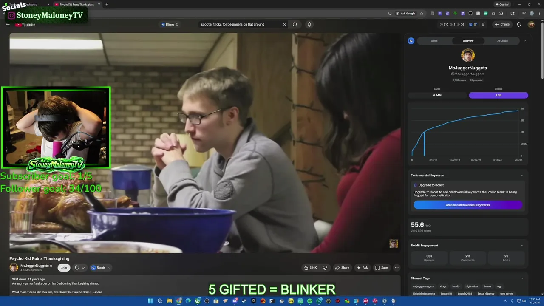The height and width of the screenshot is (306, 544).
Task: Click the vidIQ IQ logo in panel
Action: [x=411, y=41]
